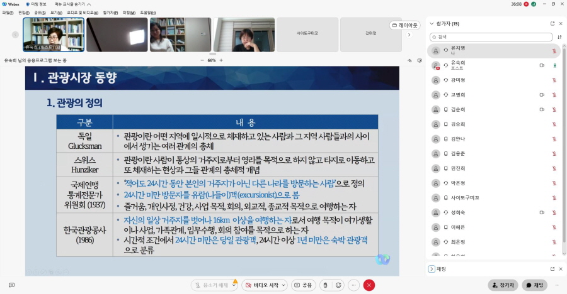Image resolution: width=567 pixels, height=294 pixels.
Task: Toggle 성희숙 muted microphone icon
Action: [x=554, y=212]
